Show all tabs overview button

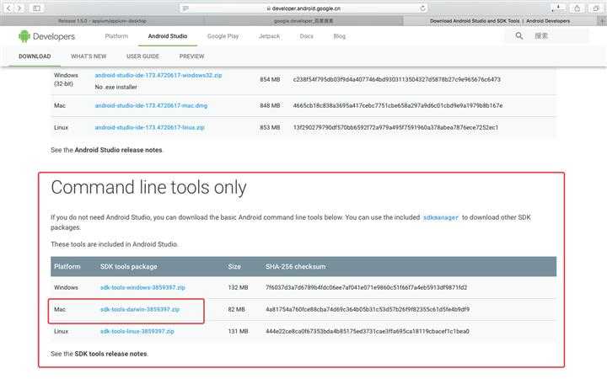[x=596, y=8]
